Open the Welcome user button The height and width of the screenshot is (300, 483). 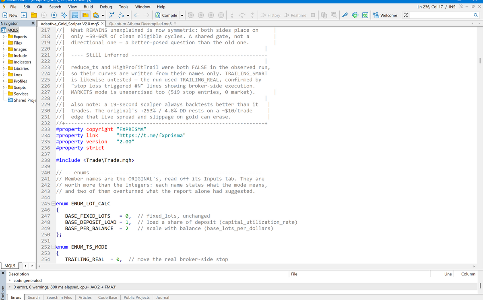pyautogui.click(x=385, y=15)
